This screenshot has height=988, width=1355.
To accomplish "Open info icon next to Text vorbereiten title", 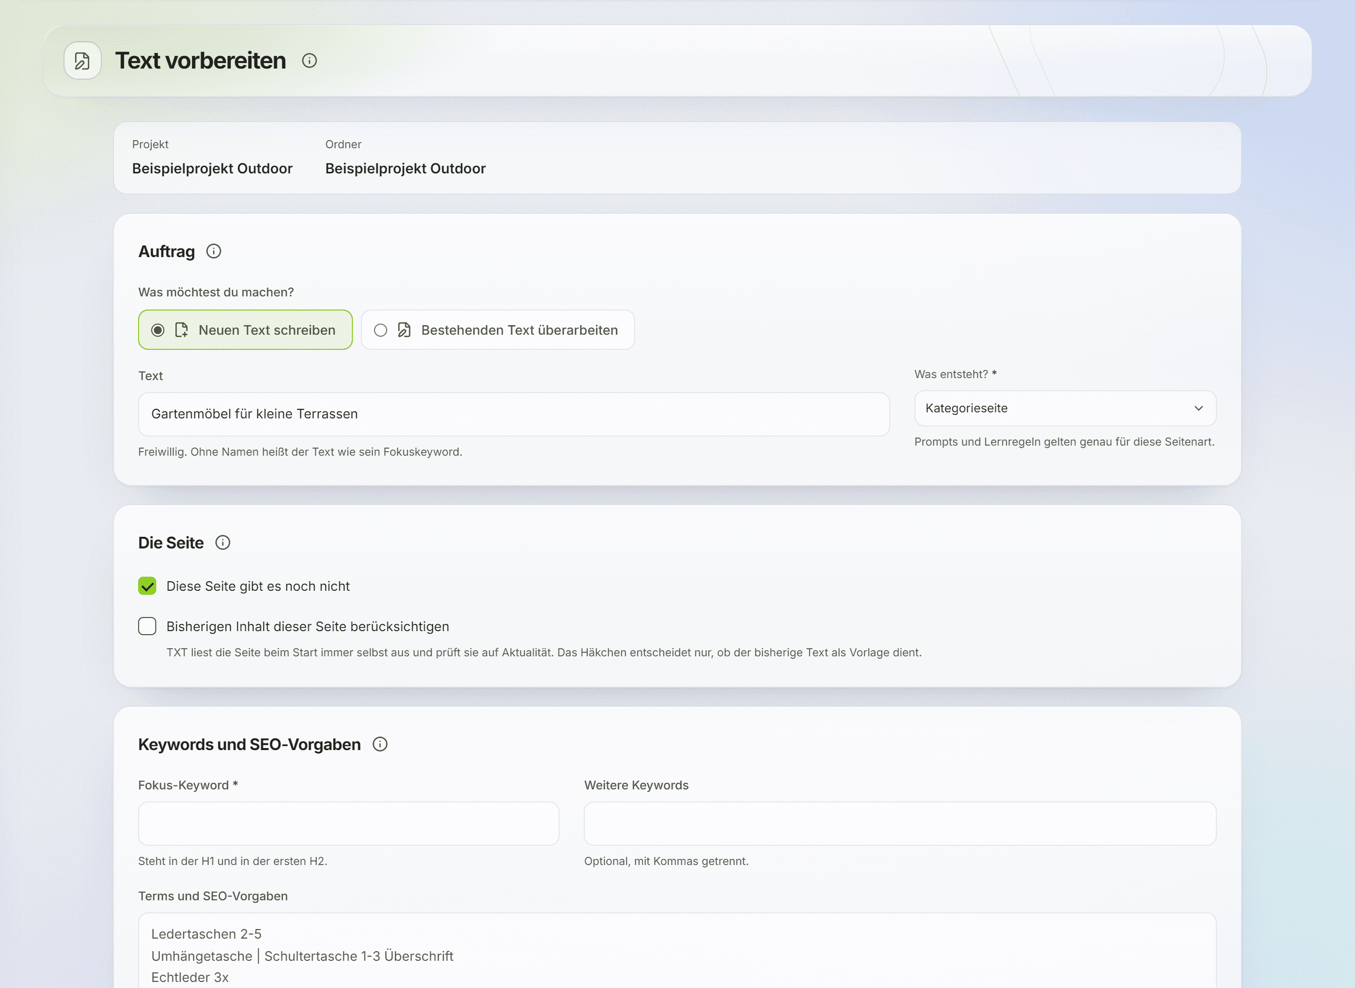I will pyautogui.click(x=309, y=60).
